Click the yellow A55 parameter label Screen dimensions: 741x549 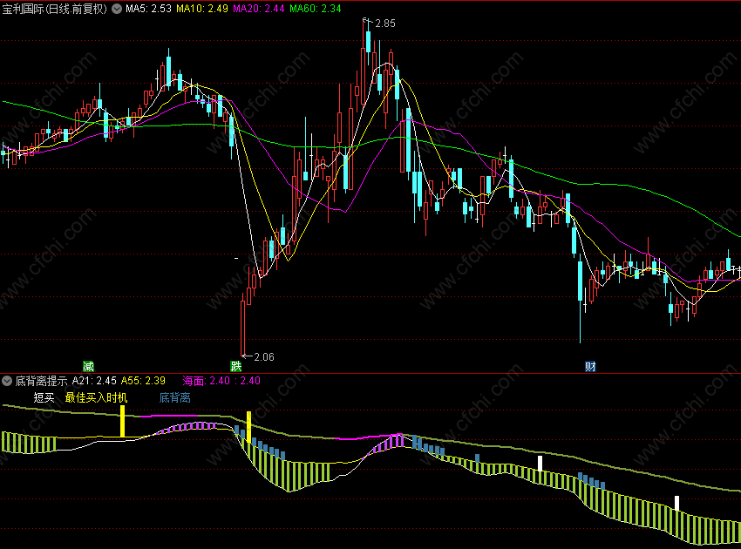[143, 381]
